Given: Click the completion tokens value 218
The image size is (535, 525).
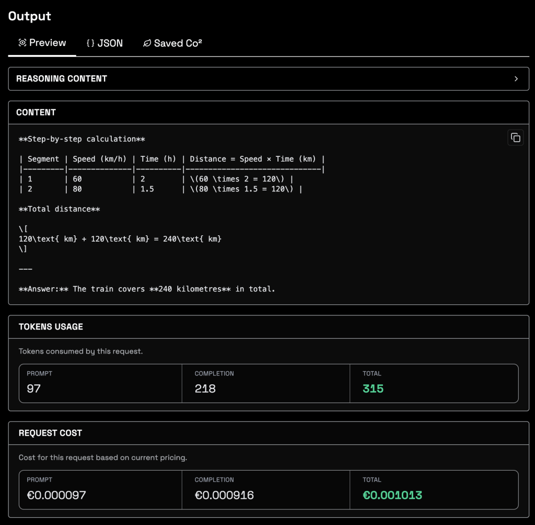Looking at the screenshot, I should tap(205, 389).
